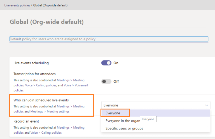Go back to Live events policies breadcrumb

pos(17,5)
